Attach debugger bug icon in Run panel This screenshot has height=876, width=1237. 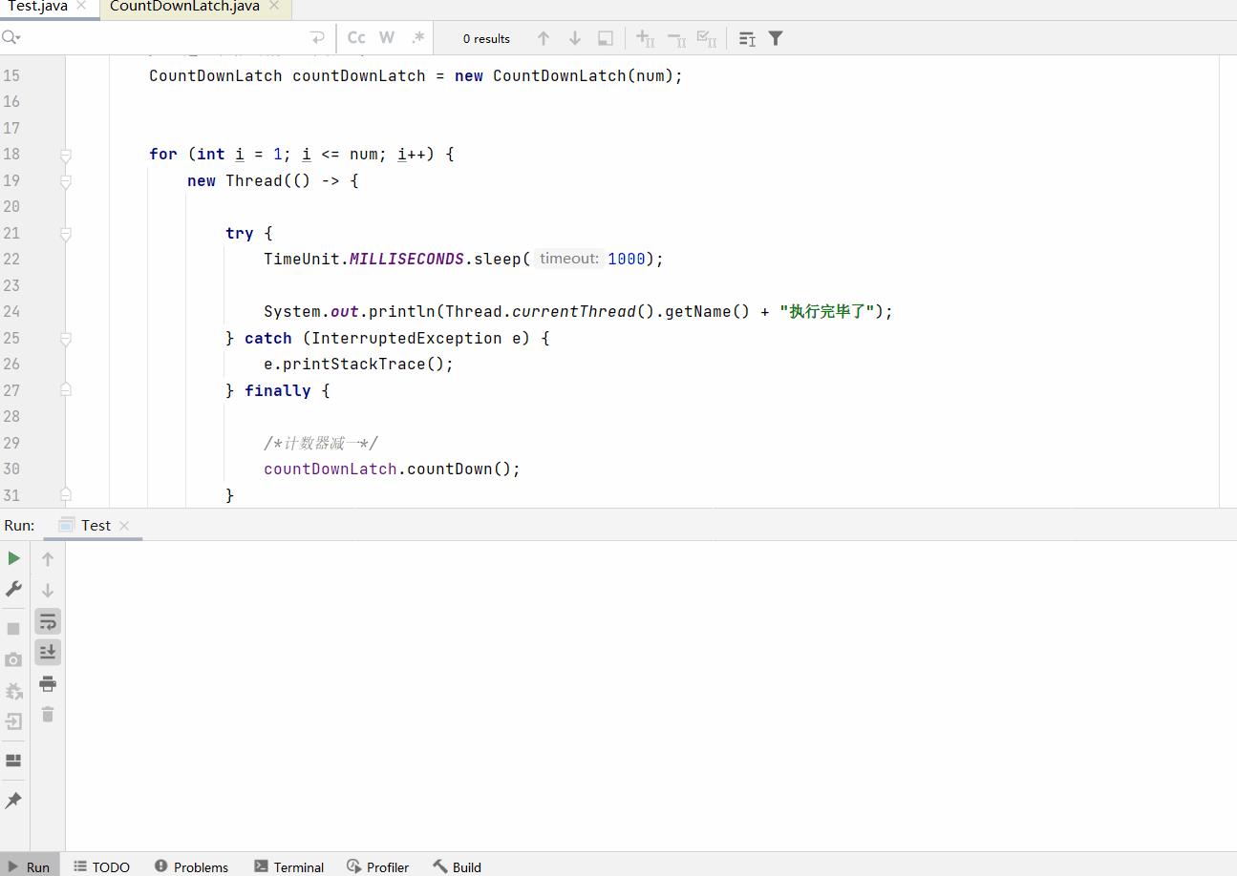13,691
